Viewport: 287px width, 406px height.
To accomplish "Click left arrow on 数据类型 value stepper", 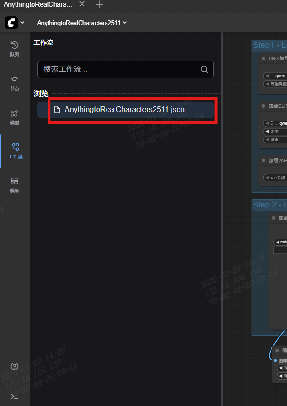I will click(x=267, y=84).
